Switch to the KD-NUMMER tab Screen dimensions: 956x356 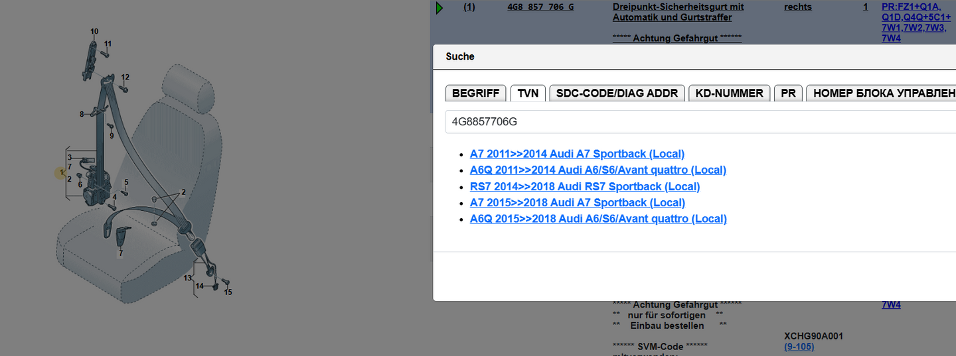coord(729,93)
